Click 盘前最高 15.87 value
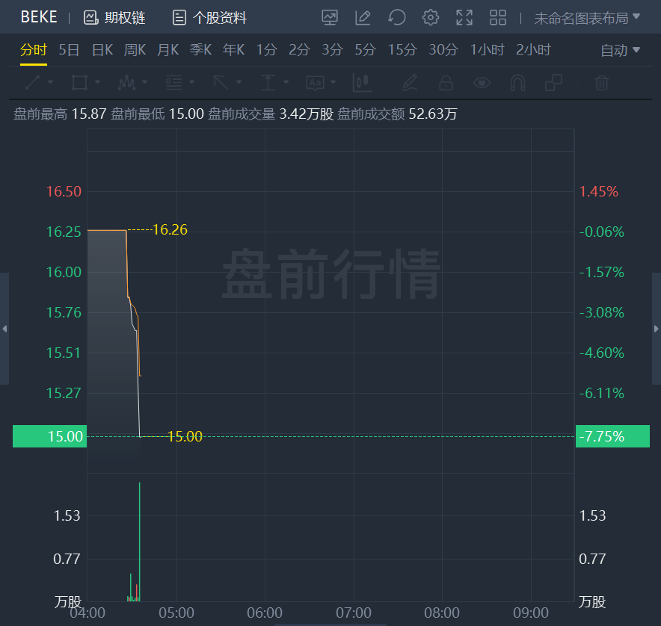This screenshot has height=626, width=661. point(89,114)
